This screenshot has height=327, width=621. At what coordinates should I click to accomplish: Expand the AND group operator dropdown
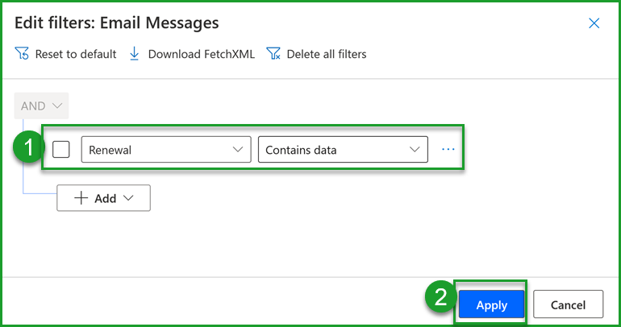pos(42,106)
